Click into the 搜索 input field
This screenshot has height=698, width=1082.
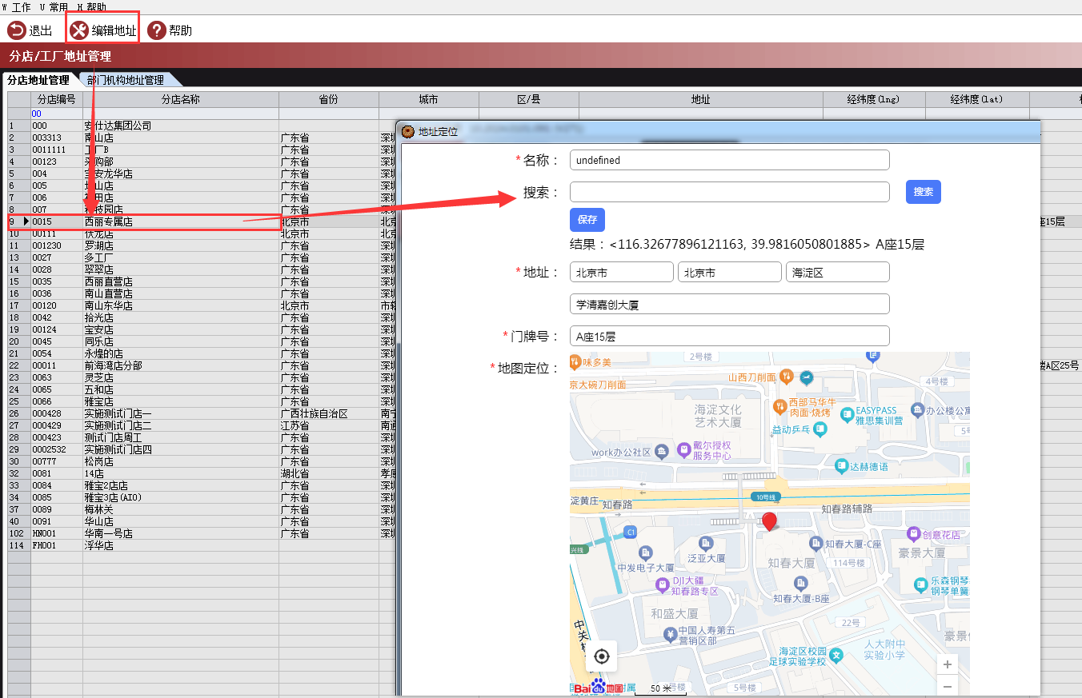point(729,192)
